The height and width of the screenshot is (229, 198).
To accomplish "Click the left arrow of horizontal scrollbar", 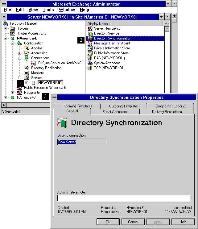I will point(4,105).
